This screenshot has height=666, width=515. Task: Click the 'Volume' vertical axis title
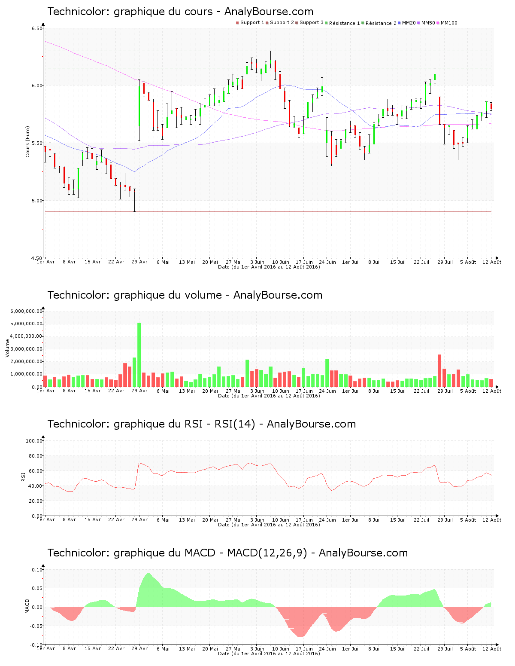point(7,348)
